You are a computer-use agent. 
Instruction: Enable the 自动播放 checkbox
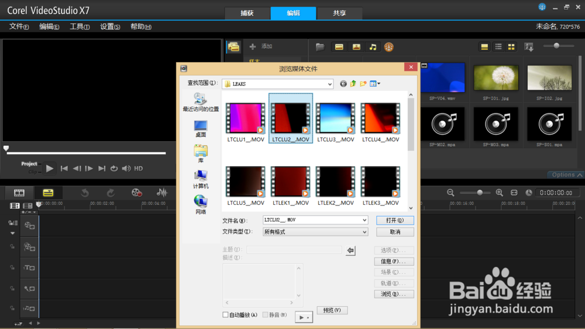225,315
